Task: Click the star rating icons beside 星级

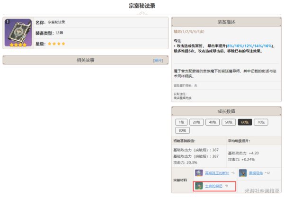Action: [57, 44]
